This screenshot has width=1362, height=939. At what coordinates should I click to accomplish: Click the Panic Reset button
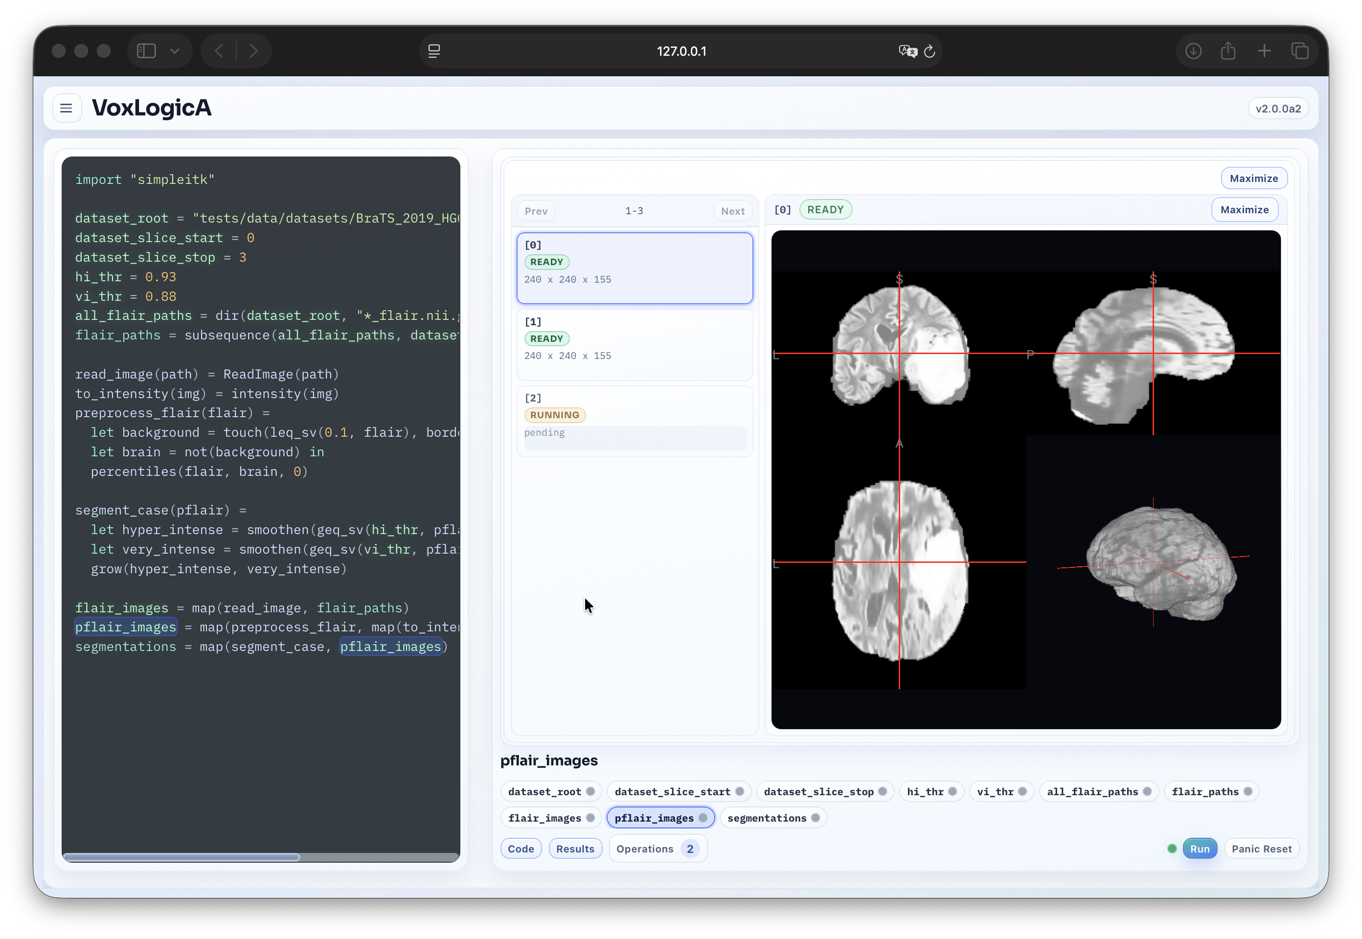1261,849
